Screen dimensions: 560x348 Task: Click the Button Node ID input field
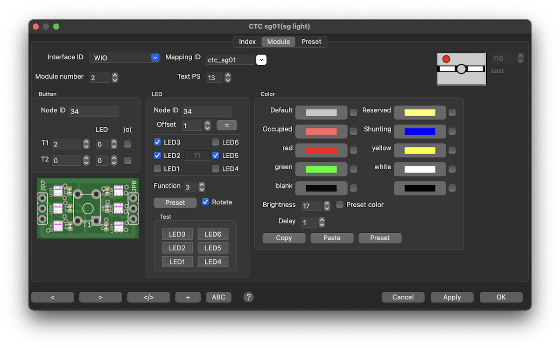coord(94,111)
